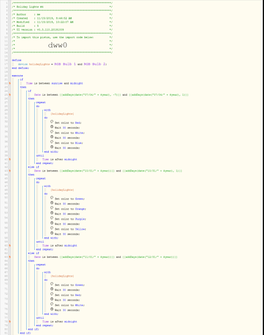The width and height of the screenshot is (264, 335).
Task: Select the RGB Bulb 2 device
Action: (x=94, y=64)
